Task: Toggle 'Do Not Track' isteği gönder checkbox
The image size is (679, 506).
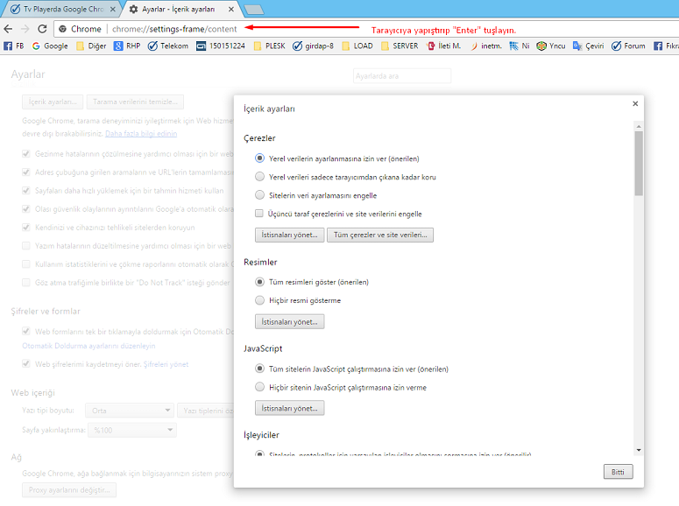Action: (x=26, y=283)
